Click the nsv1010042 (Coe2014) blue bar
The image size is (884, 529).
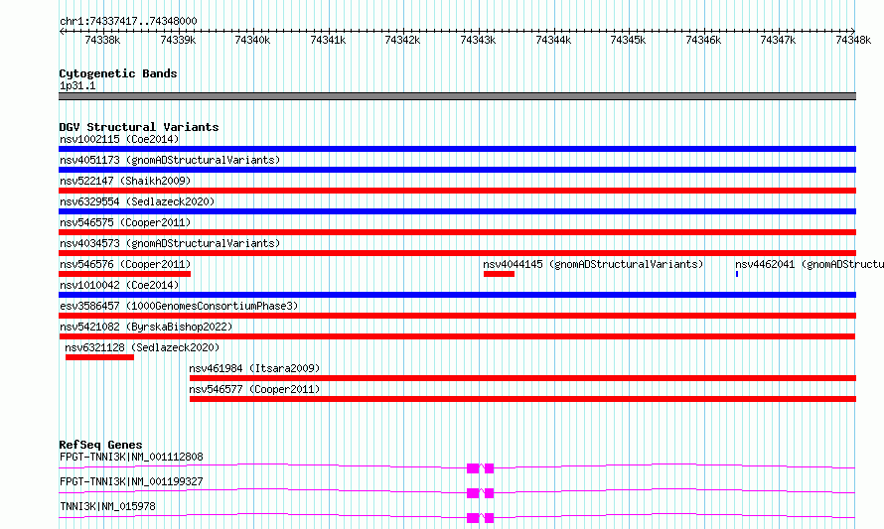click(457, 295)
